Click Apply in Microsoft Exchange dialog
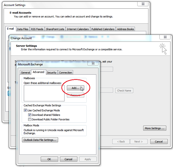Screen dimensions: 173x167 (x=88, y=159)
